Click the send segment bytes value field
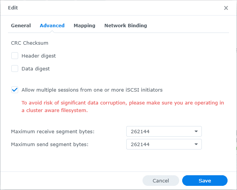This screenshot has width=237, height=190. 159,145
